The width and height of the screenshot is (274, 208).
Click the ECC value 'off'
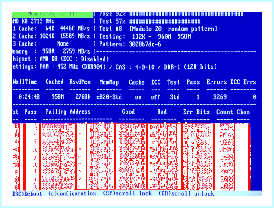(x=156, y=97)
